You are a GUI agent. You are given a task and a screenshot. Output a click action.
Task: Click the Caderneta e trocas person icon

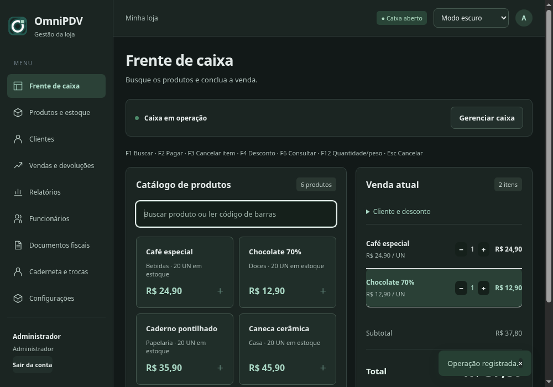pyautogui.click(x=18, y=272)
